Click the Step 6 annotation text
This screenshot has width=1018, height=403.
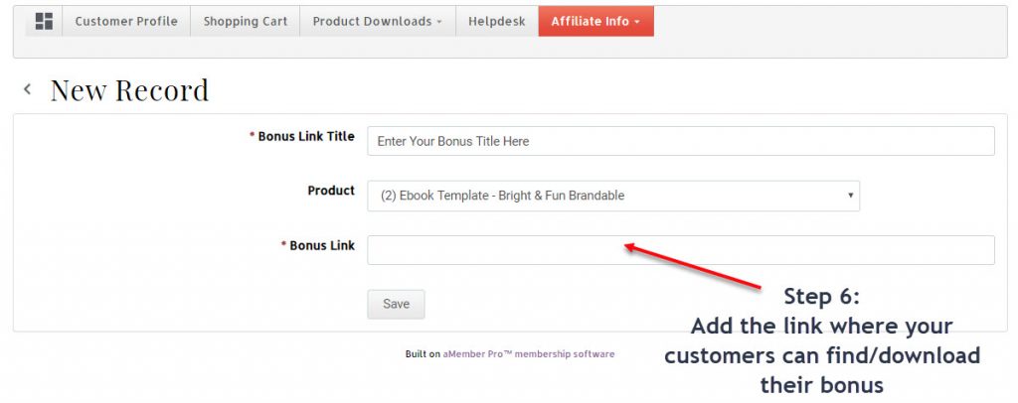click(822, 296)
